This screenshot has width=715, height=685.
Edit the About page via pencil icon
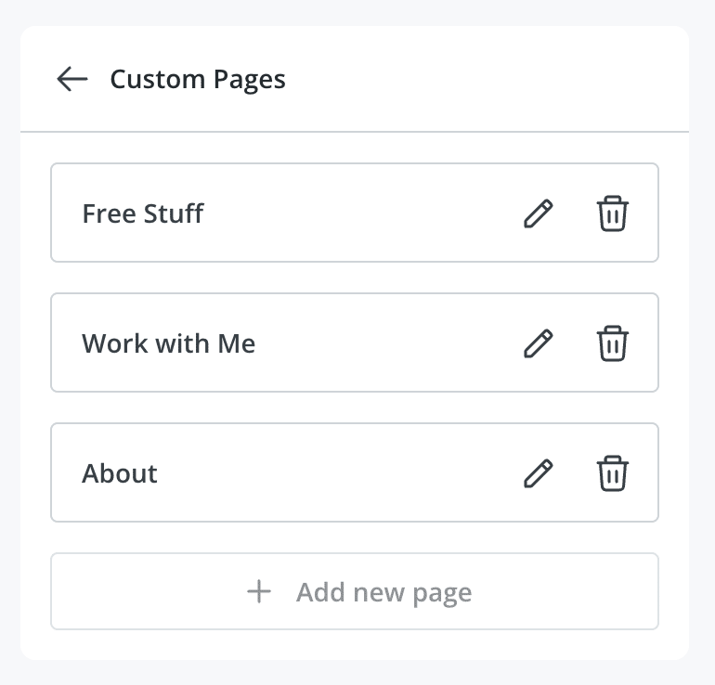[538, 473]
